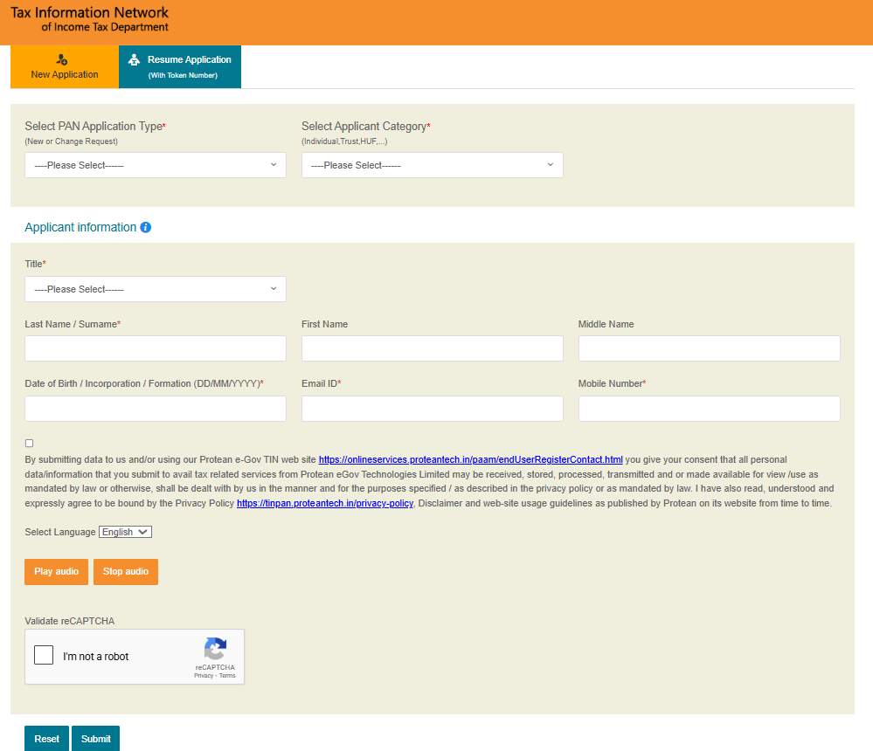Click the Tax Information Network header logo
The image size is (873, 751).
click(x=89, y=19)
